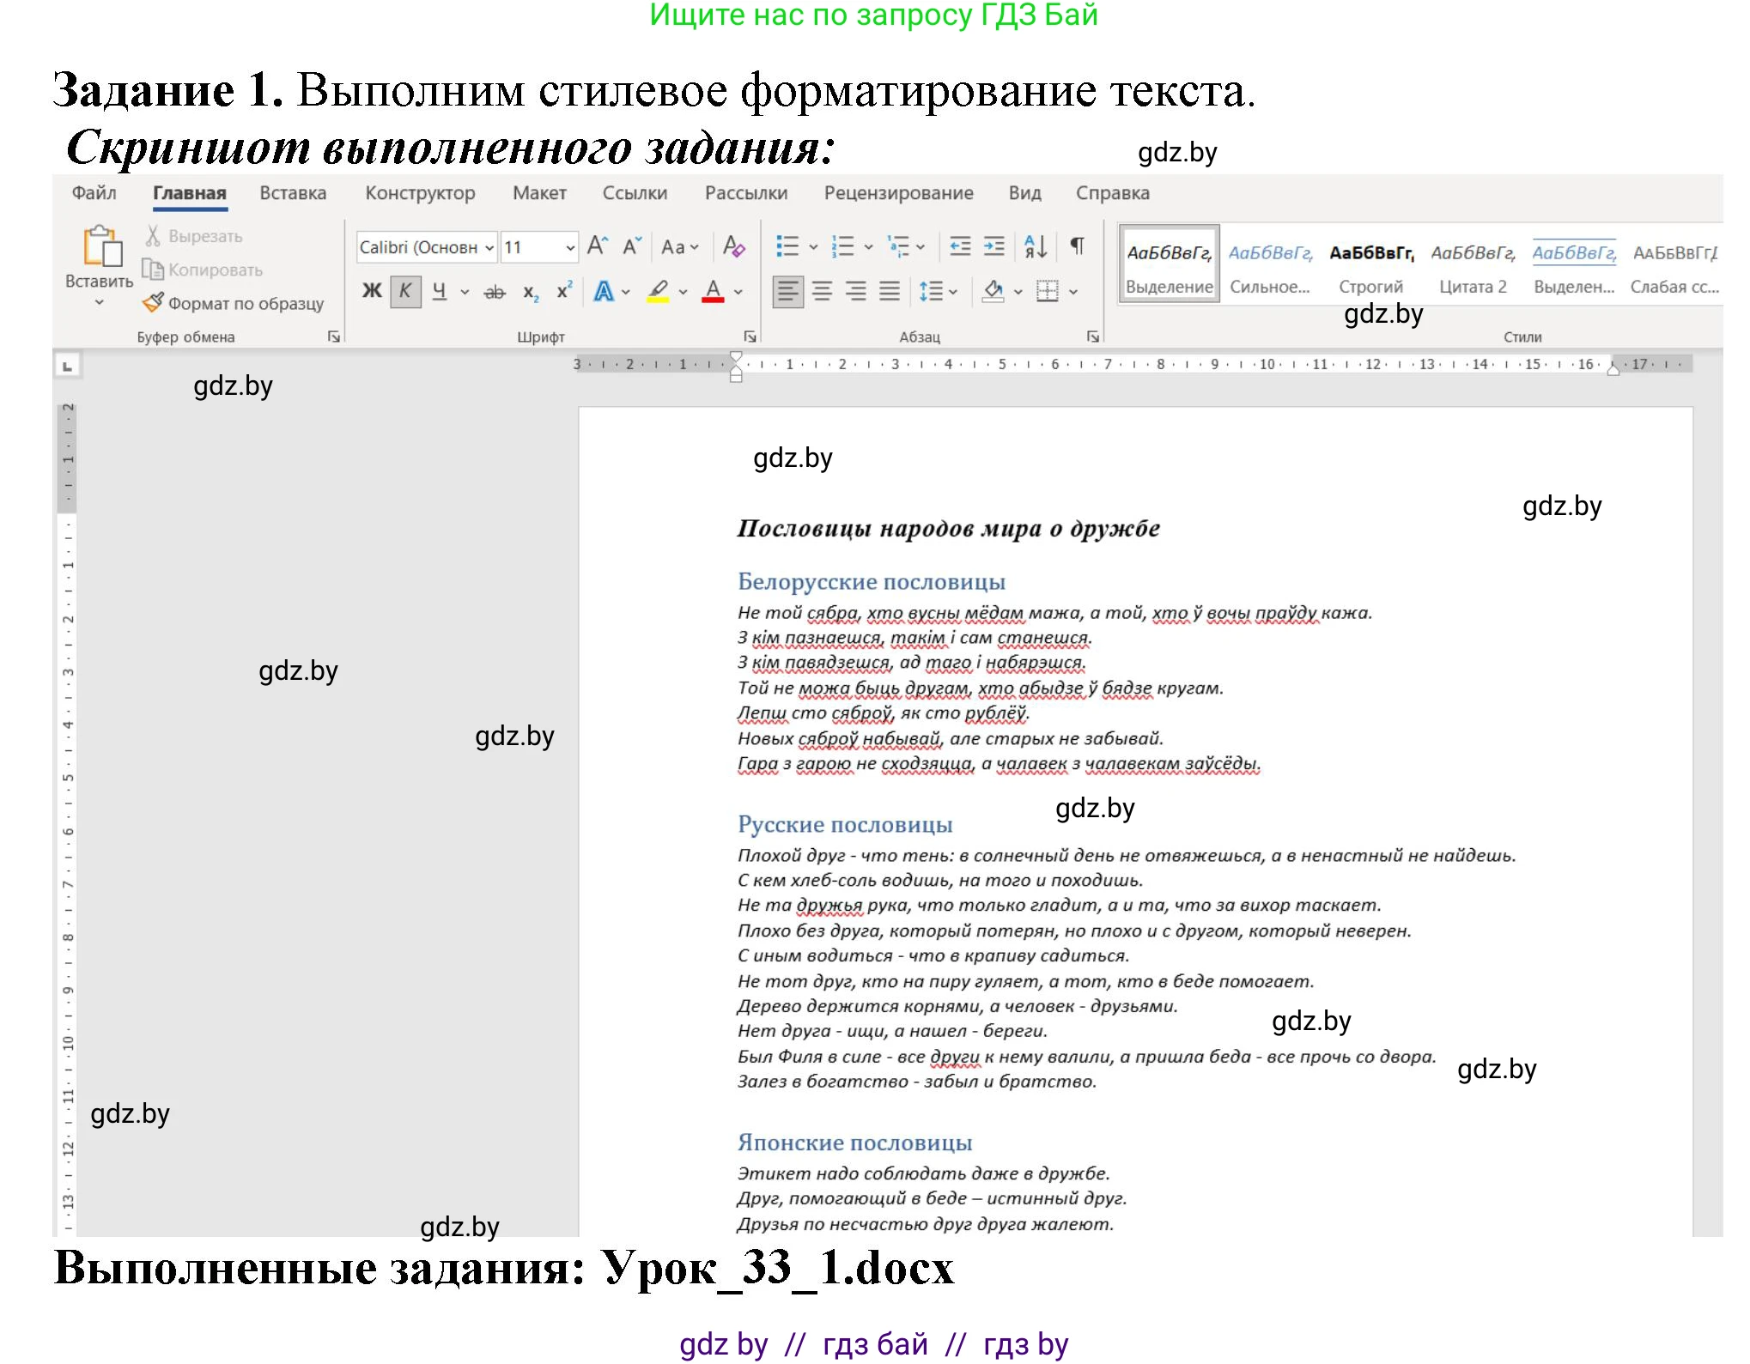Toggle bold formatting Ж
The image size is (1750, 1364).
click(x=371, y=291)
